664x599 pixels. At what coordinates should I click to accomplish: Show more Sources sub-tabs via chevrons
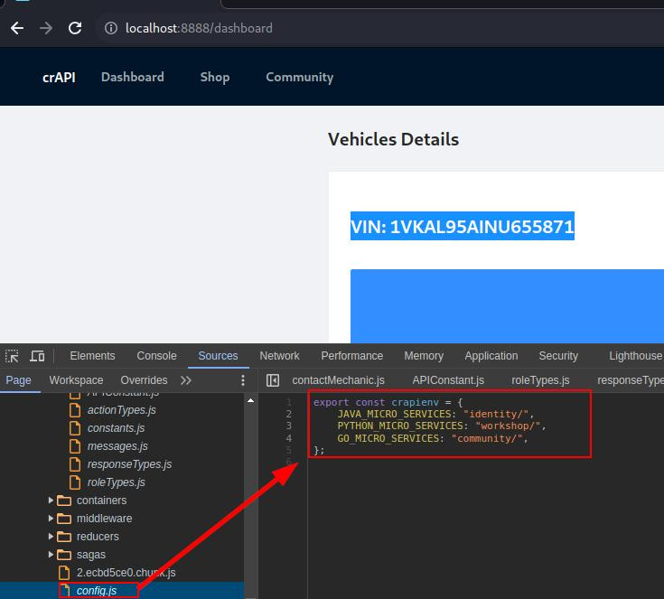pyautogui.click(x=185, y=380)
